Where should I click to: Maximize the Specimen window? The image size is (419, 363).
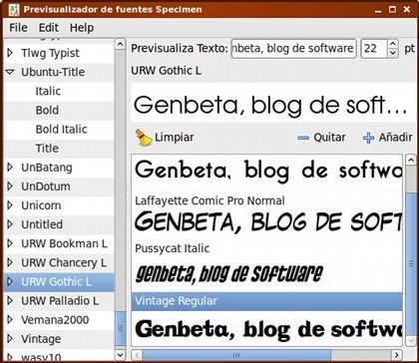(x=392, y=9)
